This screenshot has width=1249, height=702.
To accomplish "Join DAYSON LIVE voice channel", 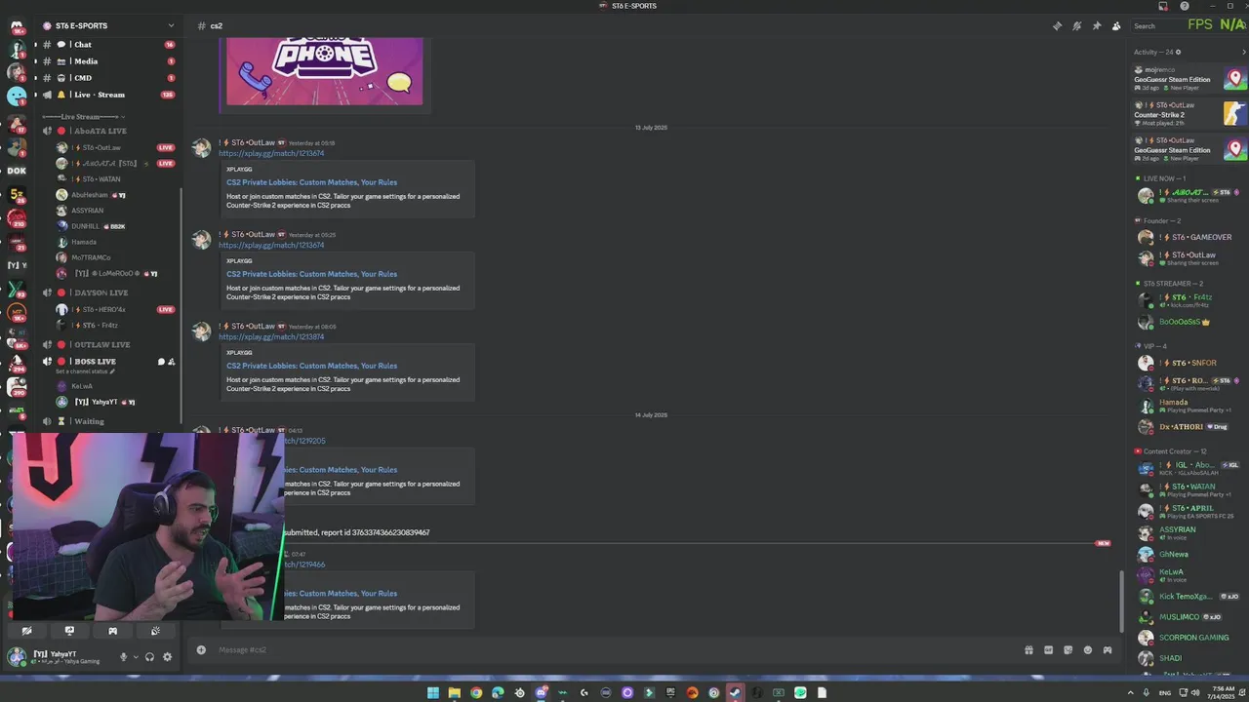I will click(x=107, y=292).
